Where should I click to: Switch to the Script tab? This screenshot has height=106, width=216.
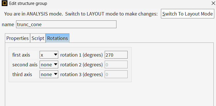coord(38,38)
